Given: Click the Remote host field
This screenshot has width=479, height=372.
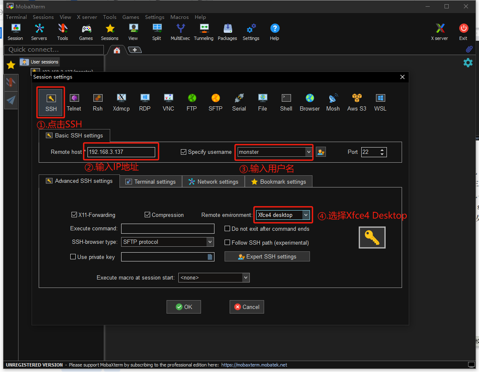Looking at the screenshot, I should pyautogui.click(x=121, y=152).
